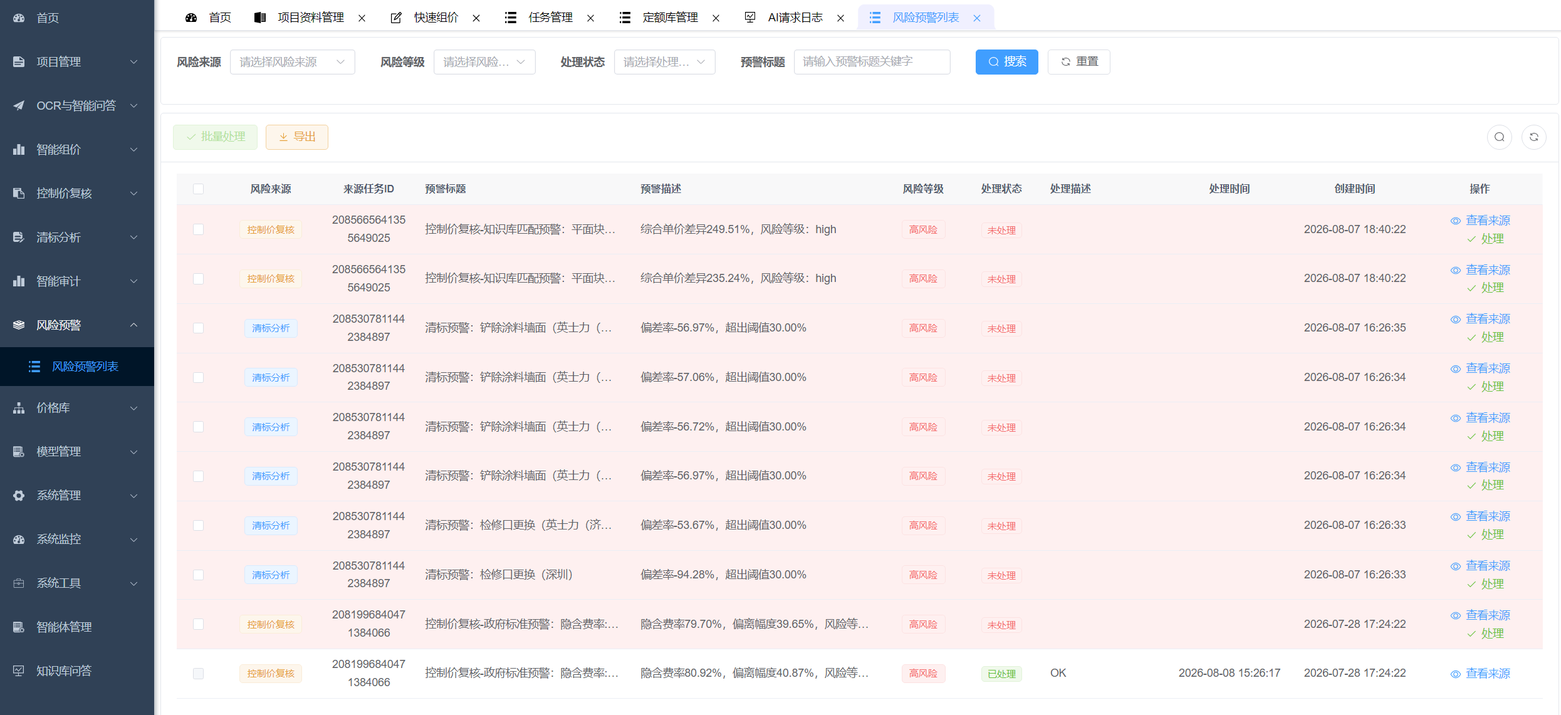Click the 智能审计 bar chart icon
Image resolution: width=1561 pixels, height=715 pixels.
point(19,281)
